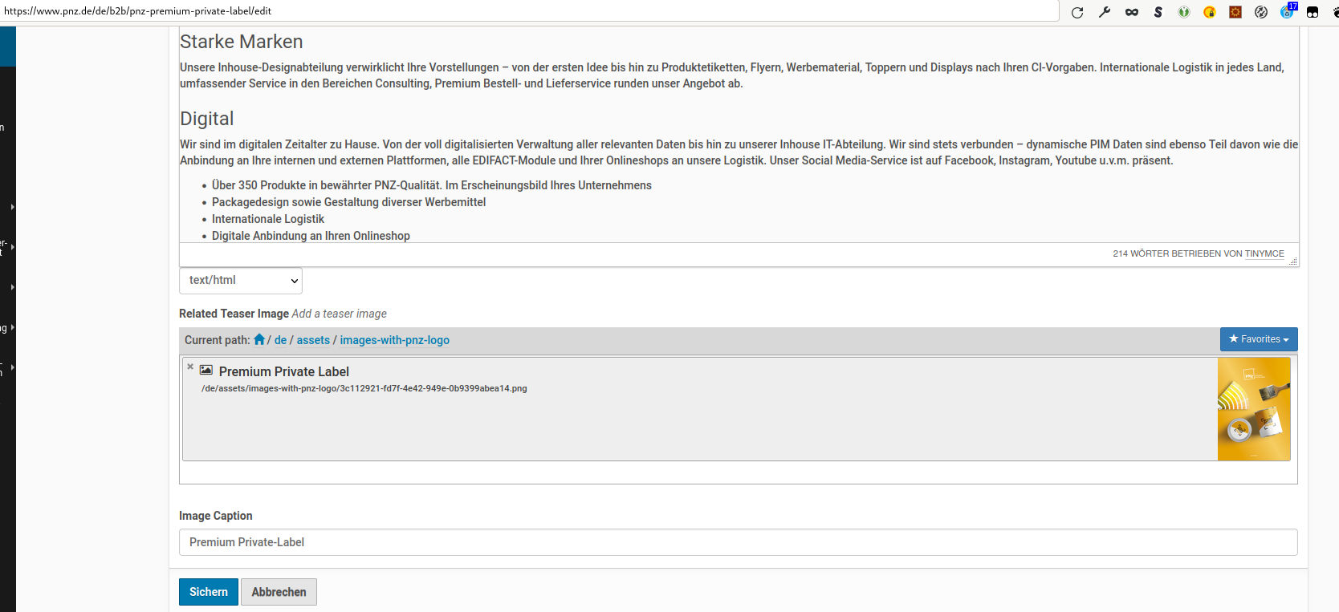This screenshot has width=1339, height=612.
Task: Open the orange padlock extension icon
Action: point(1210,12)
